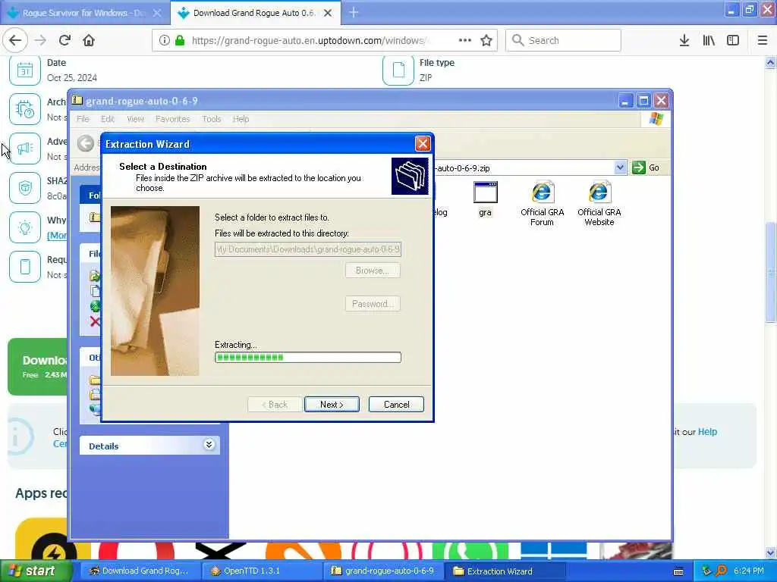Image resolution: width=777 pixels, height=582 pixels.
Task: Click the secure connection padlock icon
Action: click(x=180, y=40)
